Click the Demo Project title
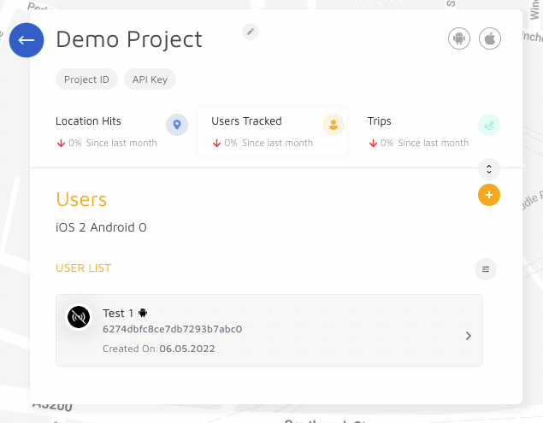The image size is (543, 423). coord(129,39)
